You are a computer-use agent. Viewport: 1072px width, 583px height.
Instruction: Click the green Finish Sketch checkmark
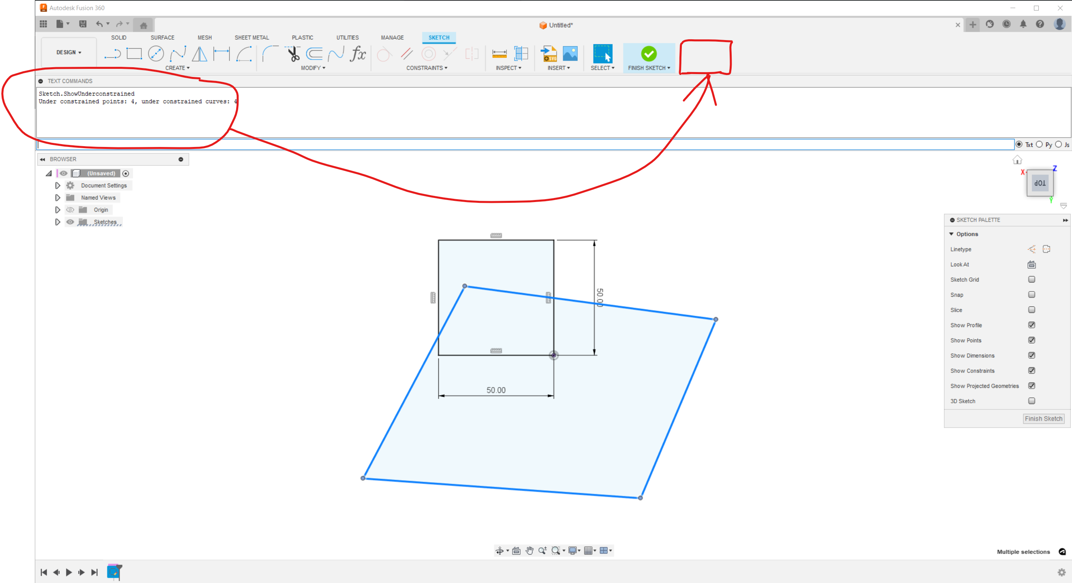[648, 53]
